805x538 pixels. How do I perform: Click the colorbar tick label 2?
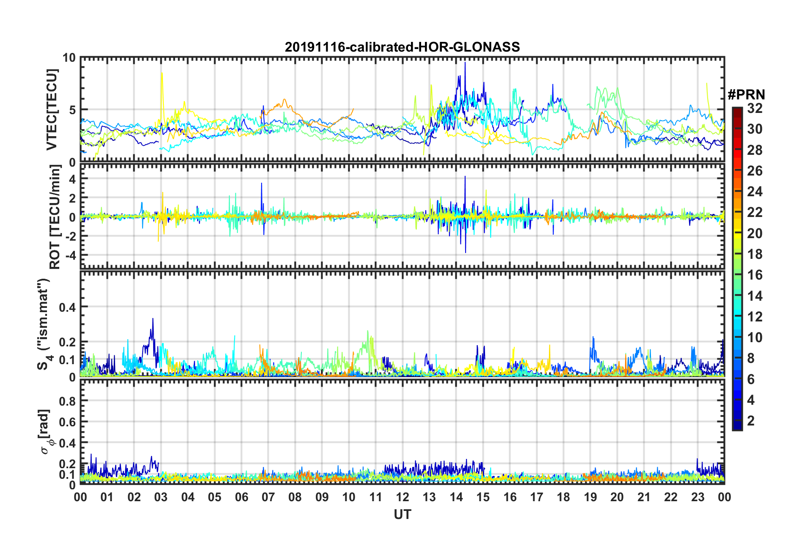(751, 420)
